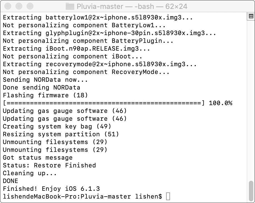Screen dimensions: 255x203
Task: Click the 'Sending NORData now...' line
Action: (45, 80)
